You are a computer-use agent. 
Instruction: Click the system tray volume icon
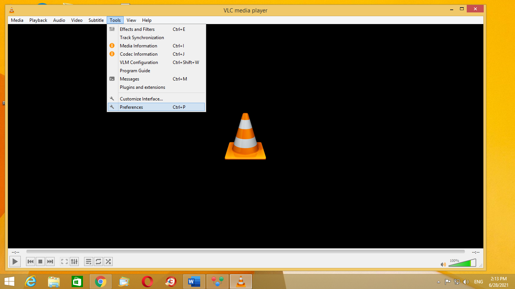466,281
